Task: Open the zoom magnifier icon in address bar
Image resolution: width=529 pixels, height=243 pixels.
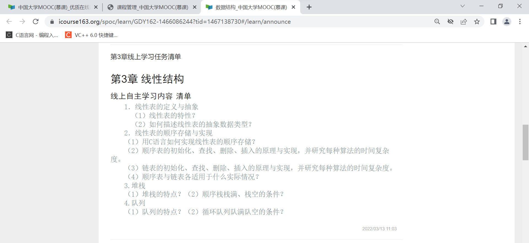Action: pyautogui.click(x=437, y=22)
